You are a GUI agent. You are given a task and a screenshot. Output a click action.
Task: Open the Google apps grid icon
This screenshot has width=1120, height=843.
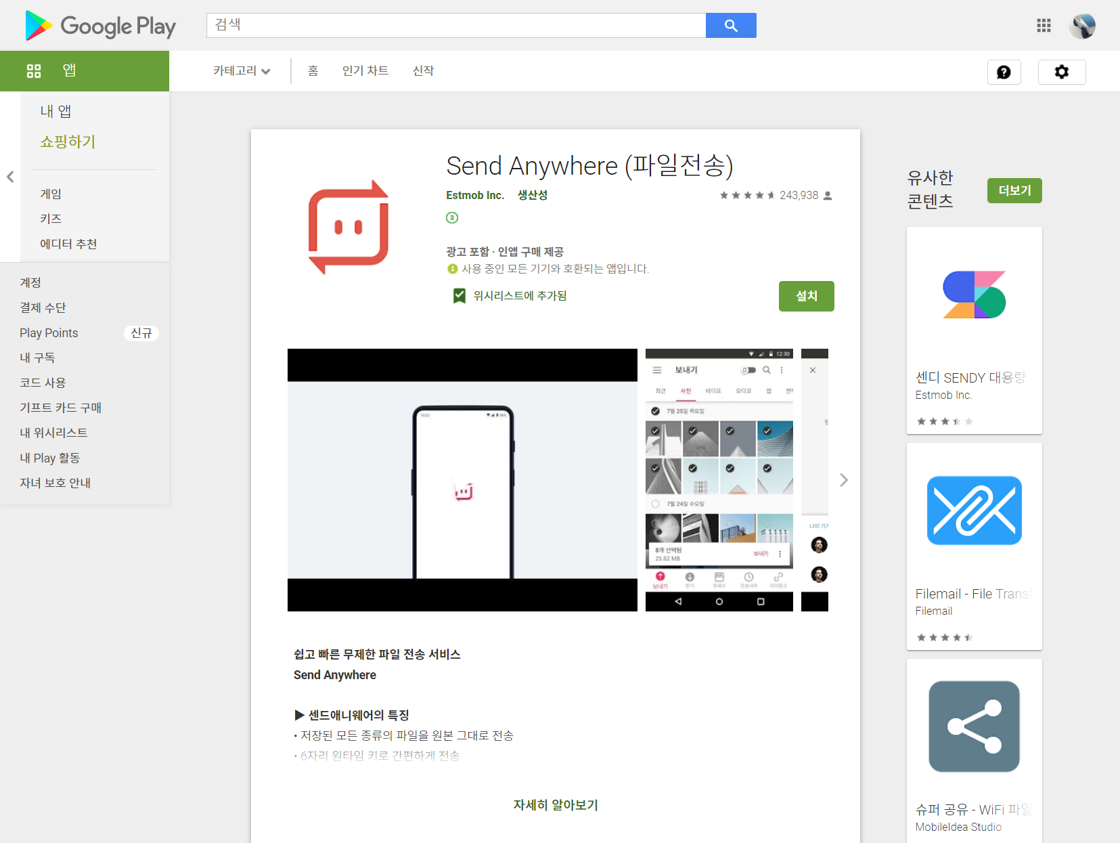tap(1044, 26)
